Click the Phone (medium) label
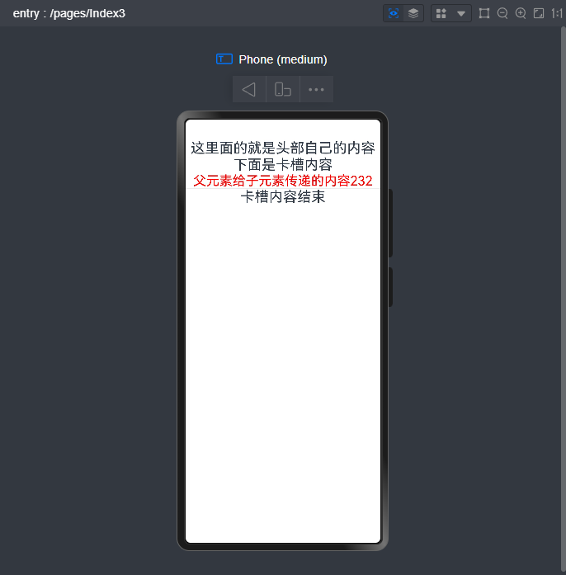Viewport: 566px width, 575px height. tap(283, 59)
